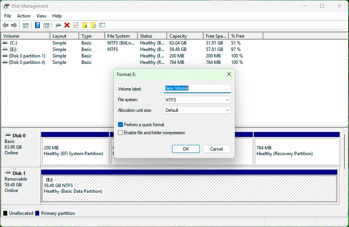This screenshot has width=349, height=227.
Task: Click the Show/Hide Console Tree icon
Action: 26,25
